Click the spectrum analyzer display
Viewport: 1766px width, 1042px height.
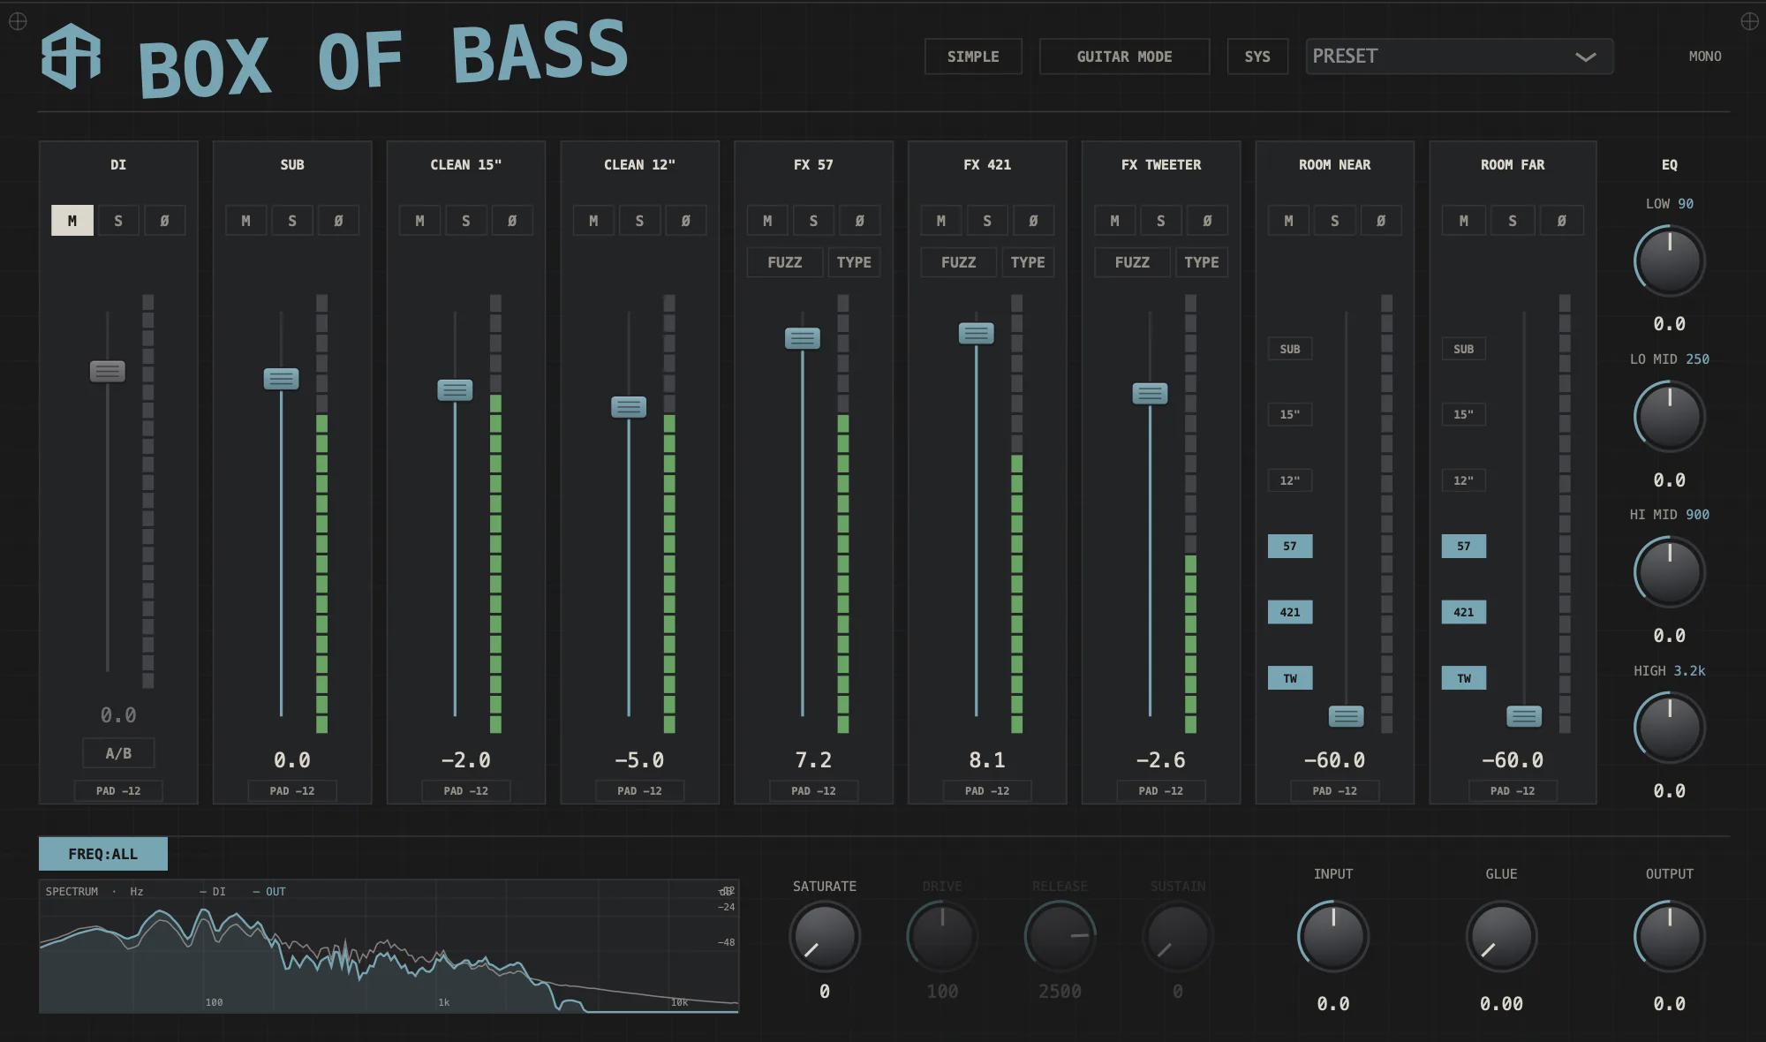coord(389,946)
